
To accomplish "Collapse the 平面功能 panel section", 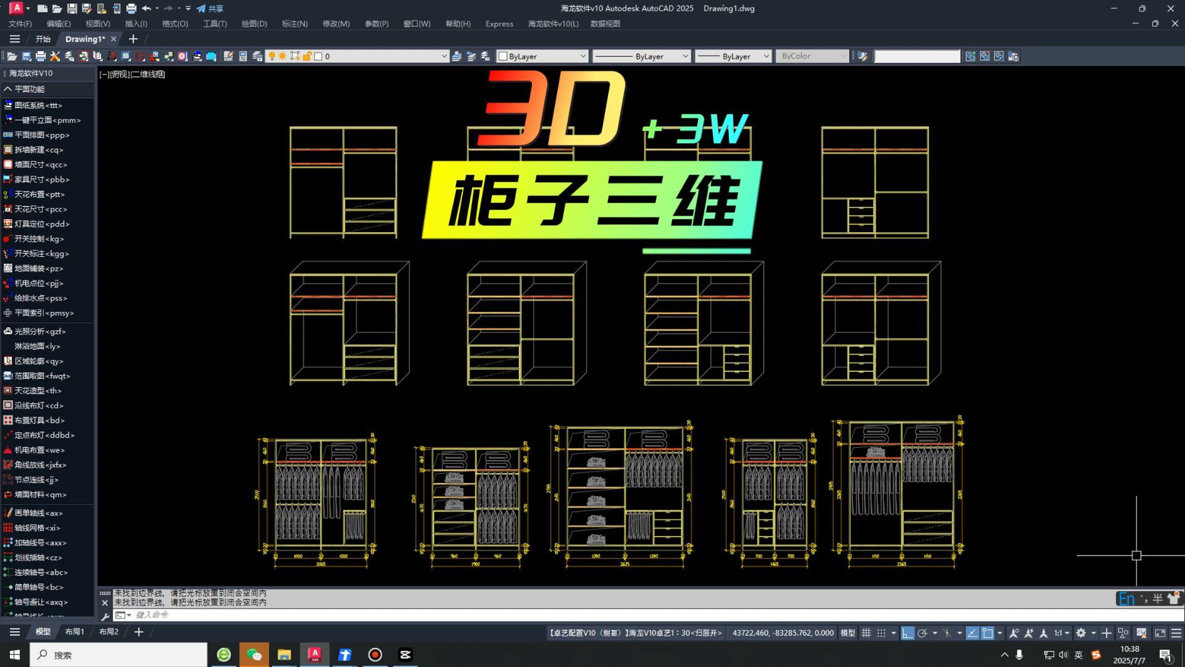I will tap(8, 89).
